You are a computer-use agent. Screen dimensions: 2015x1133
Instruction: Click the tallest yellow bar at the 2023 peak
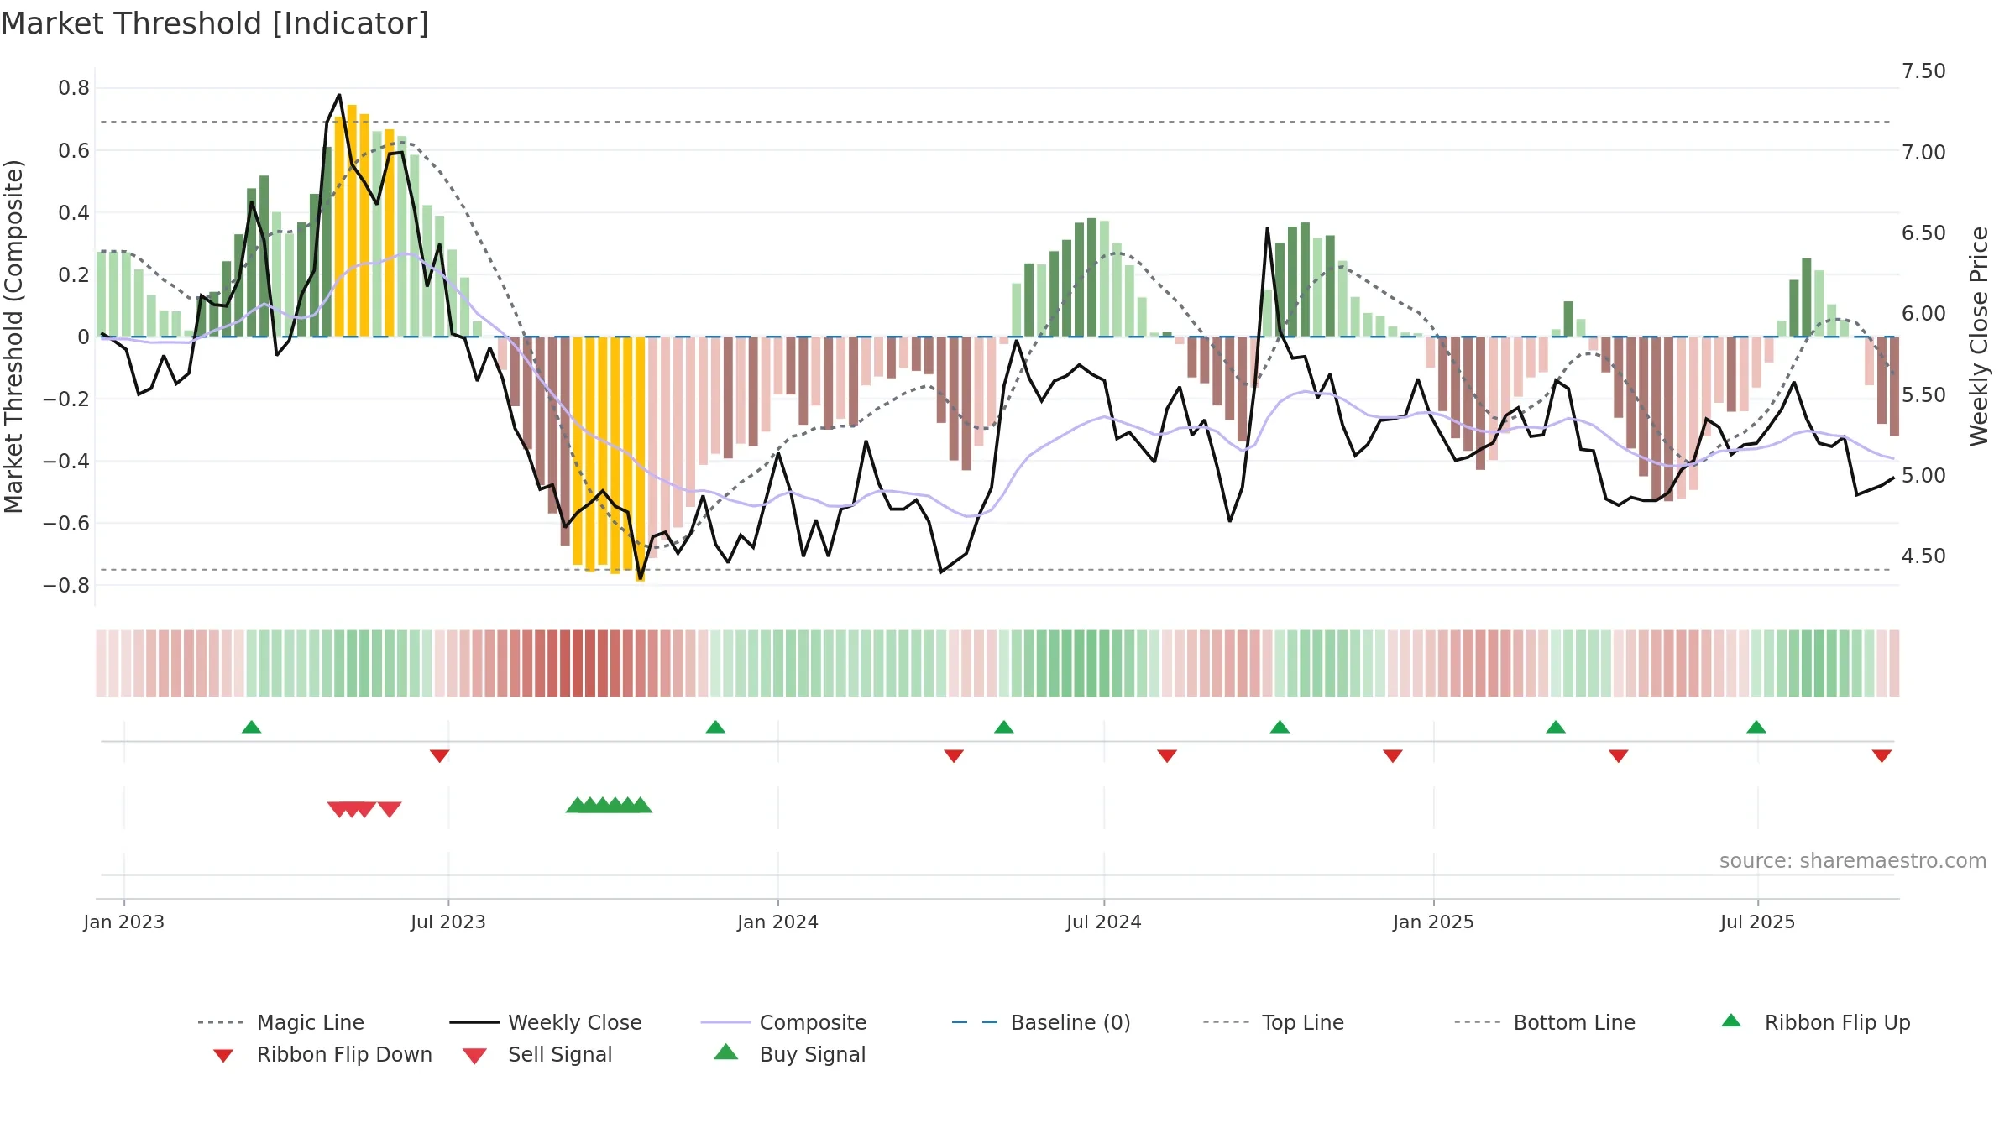(352, 221)
